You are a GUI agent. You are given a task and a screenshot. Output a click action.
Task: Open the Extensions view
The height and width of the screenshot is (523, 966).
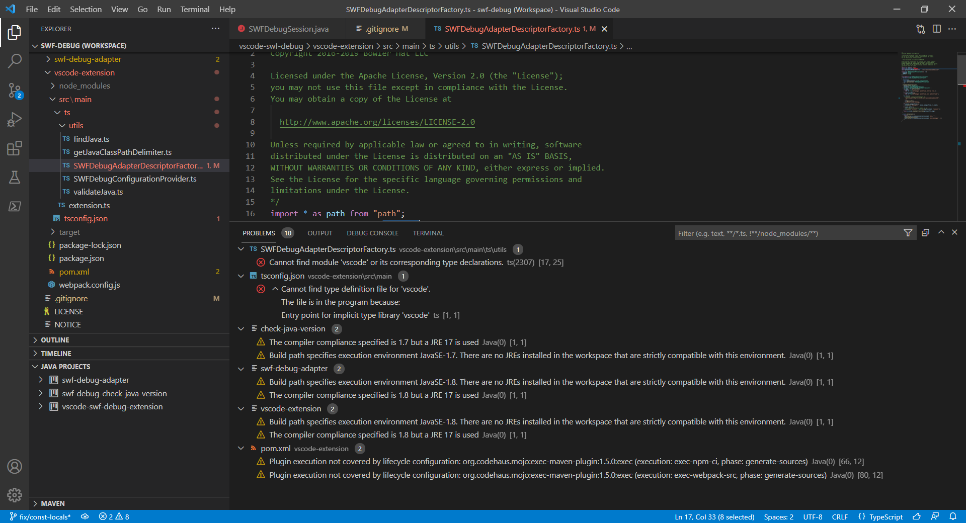pyautogui.click(x=15, y=148)
